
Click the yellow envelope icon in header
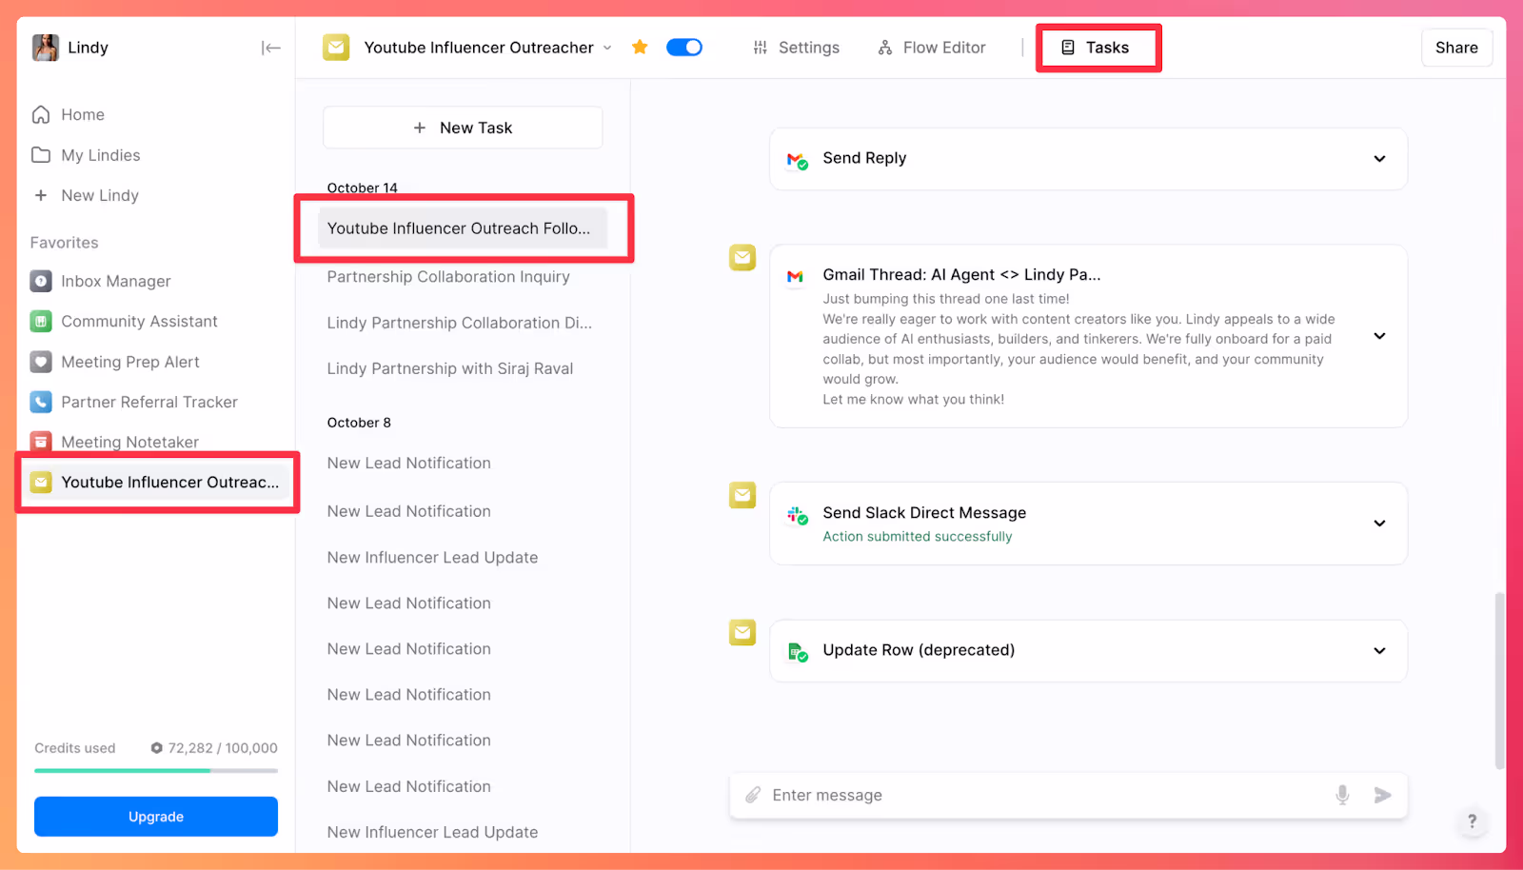coord(336,48)
